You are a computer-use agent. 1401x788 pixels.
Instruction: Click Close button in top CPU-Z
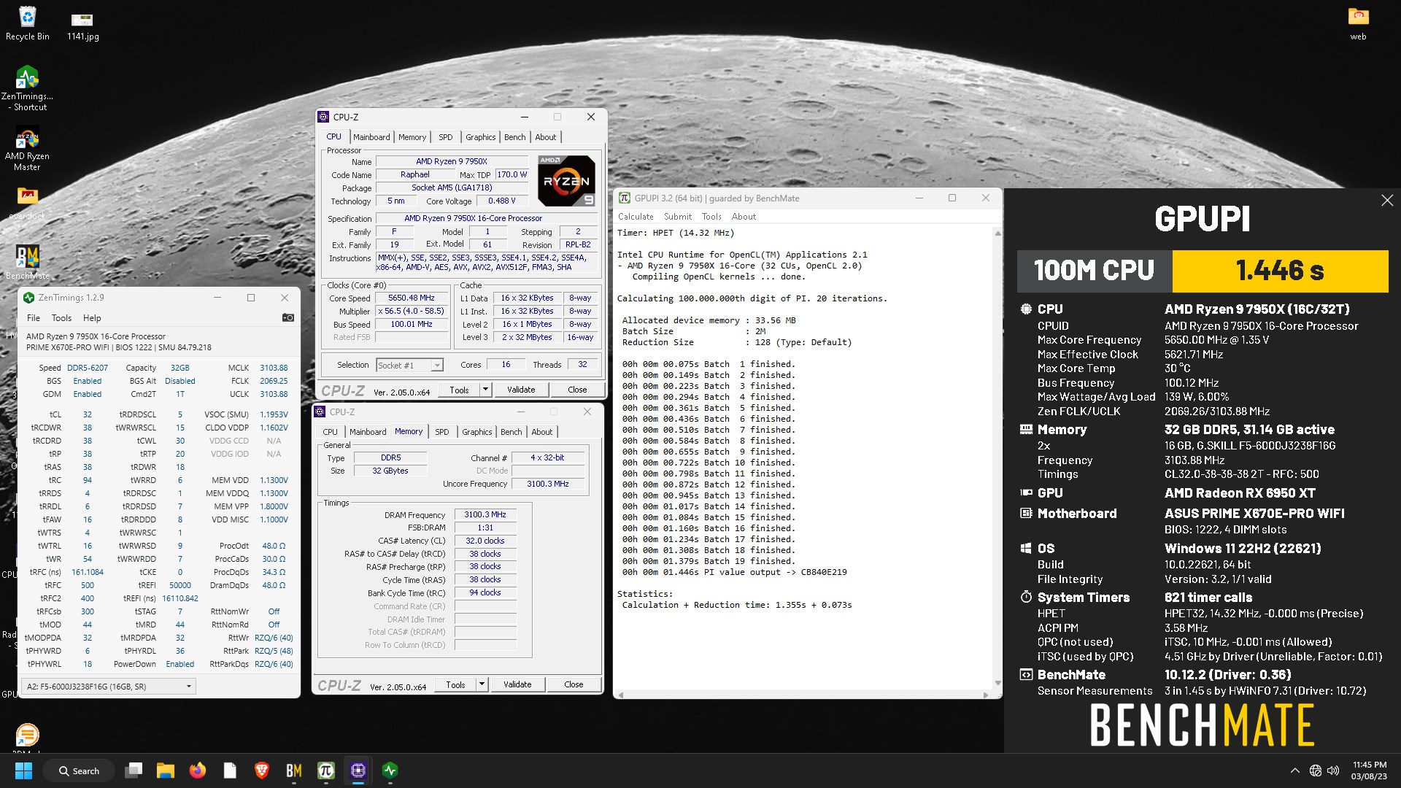tap(577, 390)
